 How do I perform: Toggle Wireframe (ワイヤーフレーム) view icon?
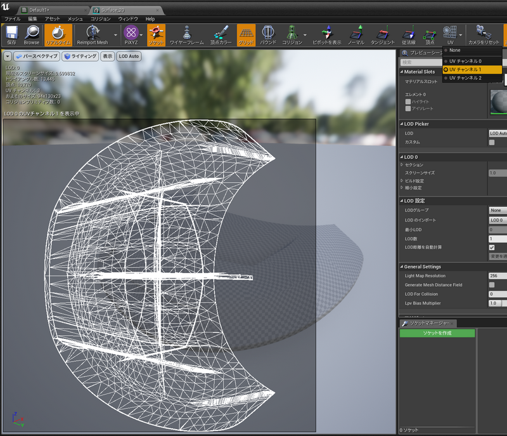coord(186,35)
